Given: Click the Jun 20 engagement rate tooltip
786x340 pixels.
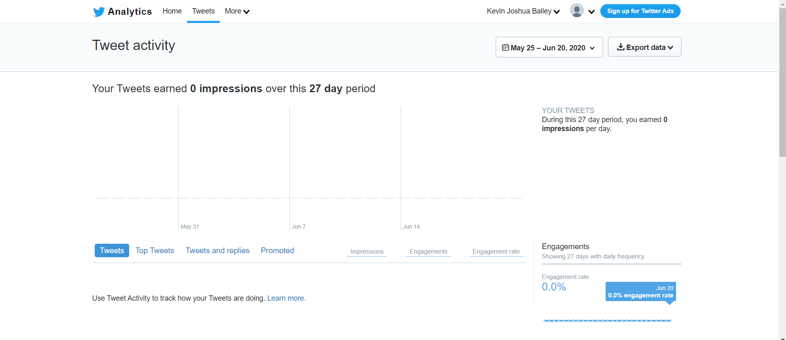Looking at the screenshot, I should pos(640,292).
